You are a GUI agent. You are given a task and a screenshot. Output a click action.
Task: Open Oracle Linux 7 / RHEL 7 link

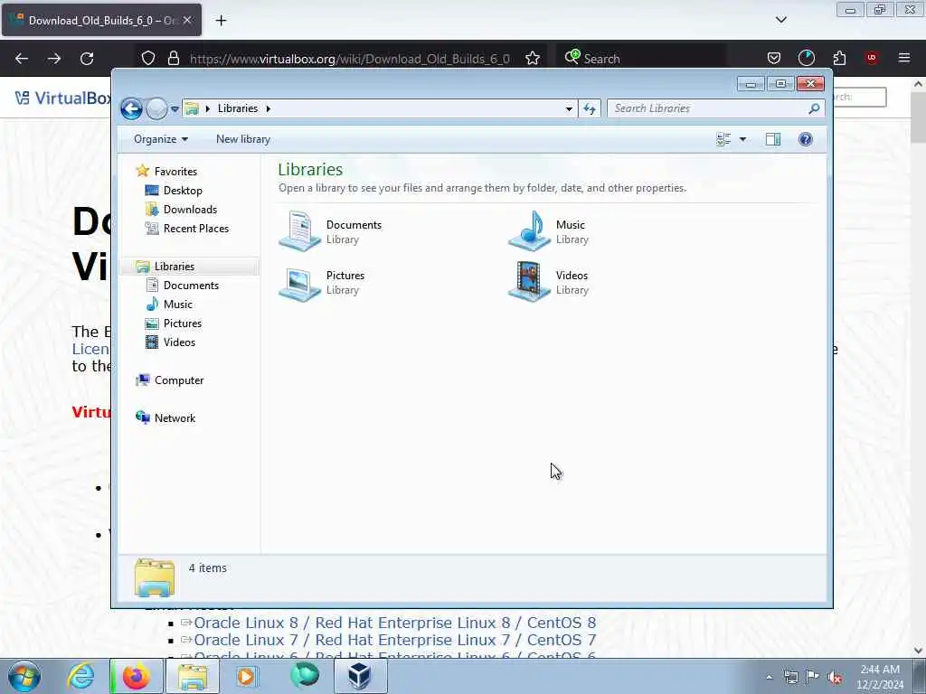(394, 641)
